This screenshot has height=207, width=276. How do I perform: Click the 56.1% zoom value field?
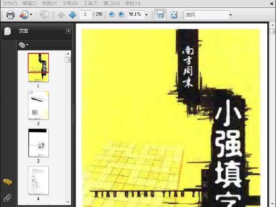136,14
